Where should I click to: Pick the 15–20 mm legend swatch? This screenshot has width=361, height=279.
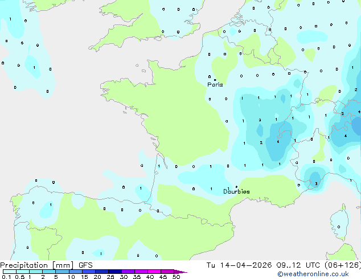coord(88,272)
